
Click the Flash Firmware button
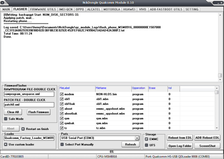point(38,112)
